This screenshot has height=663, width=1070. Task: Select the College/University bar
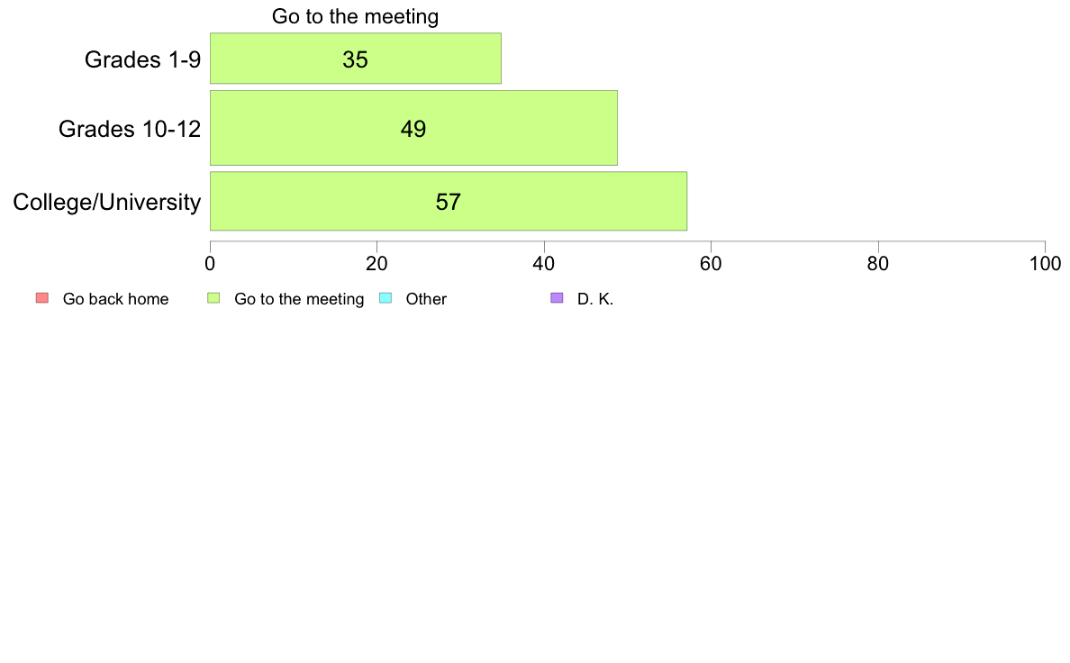point(449,202)
